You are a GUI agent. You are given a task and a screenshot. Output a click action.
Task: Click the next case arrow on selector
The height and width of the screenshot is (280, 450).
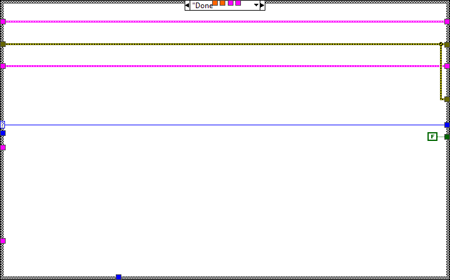(x=262, y=5)
